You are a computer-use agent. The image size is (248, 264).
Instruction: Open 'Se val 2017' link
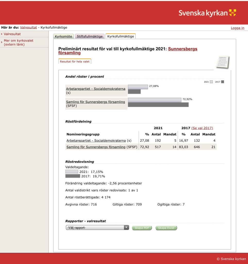202,128
